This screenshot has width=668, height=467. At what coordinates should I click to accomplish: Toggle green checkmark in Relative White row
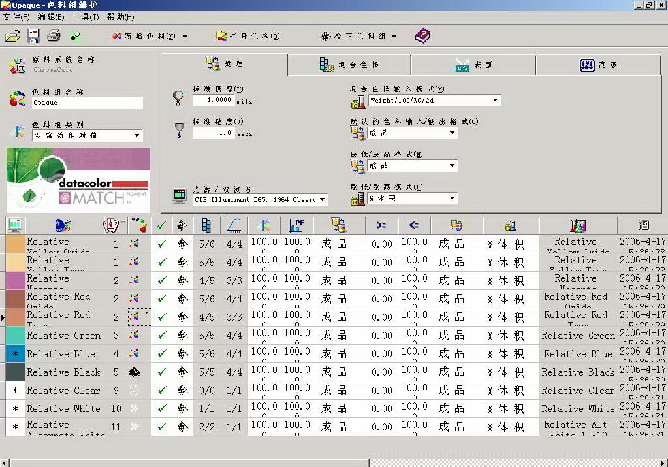click(162, 409)
